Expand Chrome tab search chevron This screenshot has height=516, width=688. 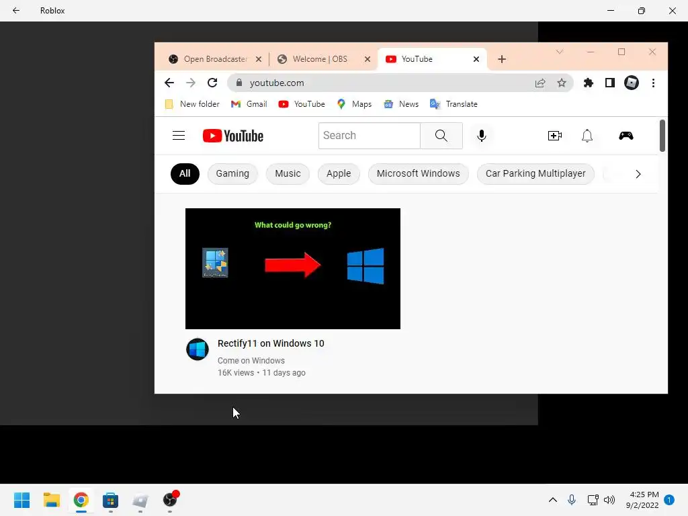(x=560, y=52)
